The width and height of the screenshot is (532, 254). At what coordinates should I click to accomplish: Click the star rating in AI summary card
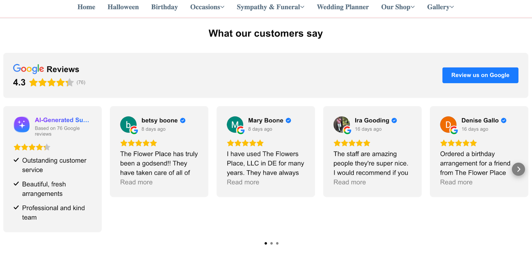coord(32,147)
